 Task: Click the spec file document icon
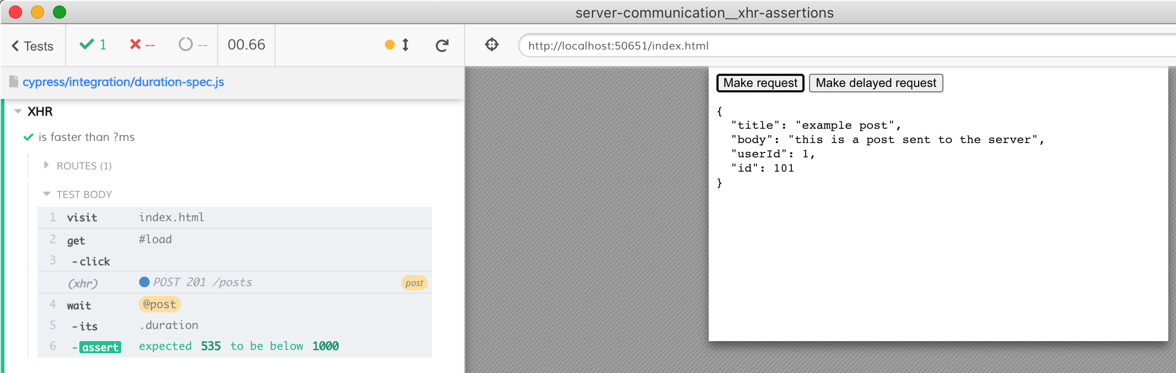pyautogui.click(x=14, y=82)
